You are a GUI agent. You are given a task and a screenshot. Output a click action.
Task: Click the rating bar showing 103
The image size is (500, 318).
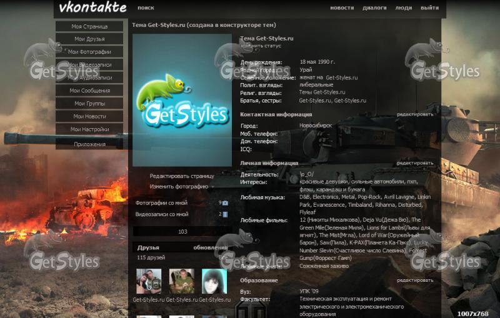[182, 232]
